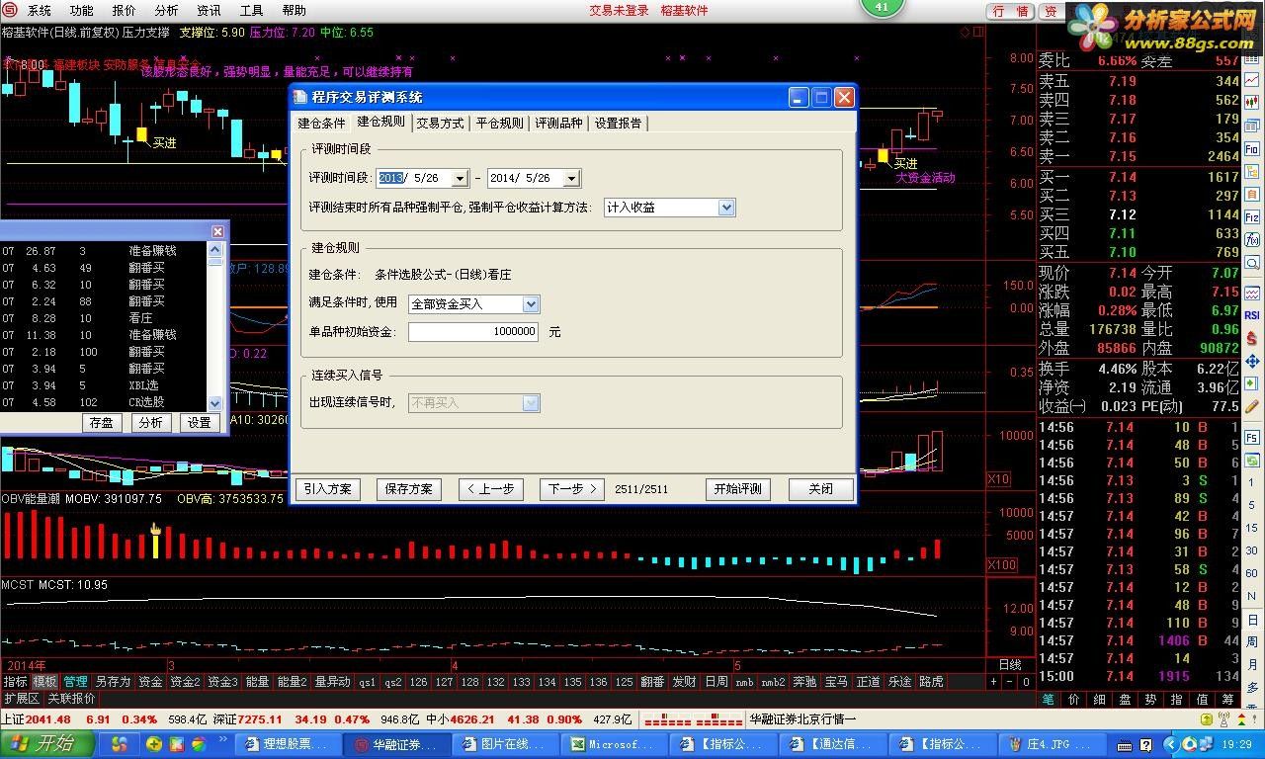Open the first date picker dropdown arrow
Image resolution: width=1265 pixels, height=759 pixels.
point(460,178)
